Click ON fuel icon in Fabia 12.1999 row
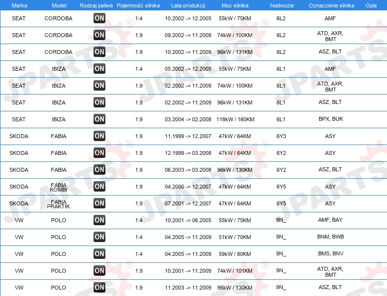This screenshot has height=296, width=387. [x=99, y=152]
